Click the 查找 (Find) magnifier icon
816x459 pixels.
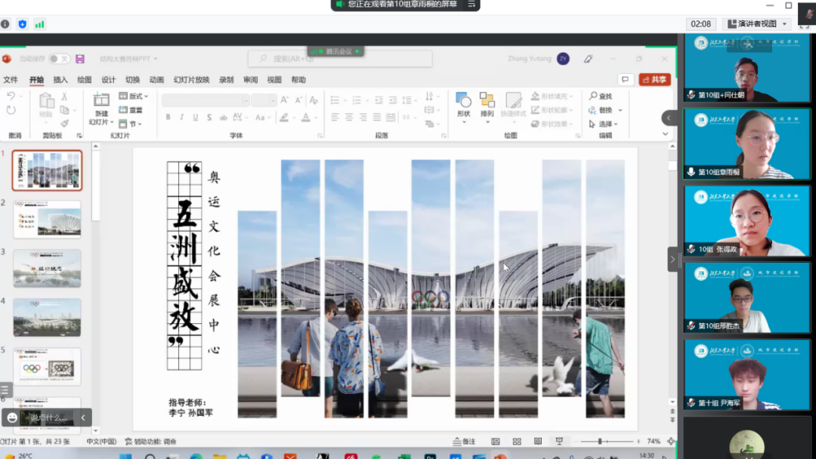click(x=594, y=97)
